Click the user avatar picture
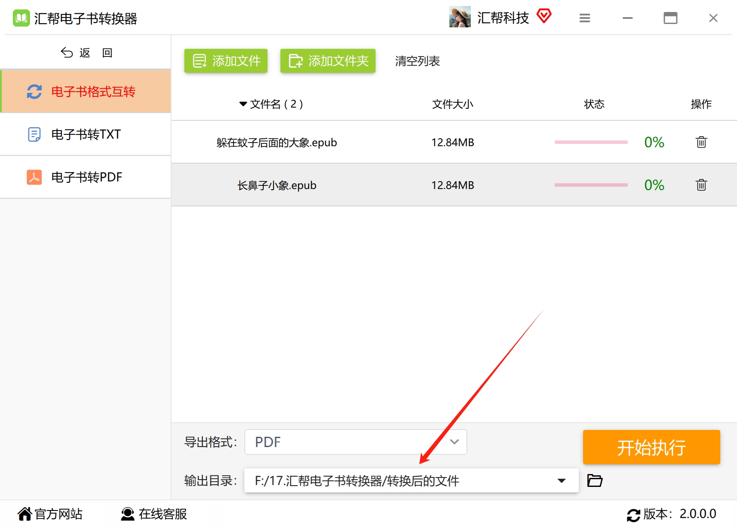The width and height of the screenshot is (737, 528). click(x=460, y=17)
